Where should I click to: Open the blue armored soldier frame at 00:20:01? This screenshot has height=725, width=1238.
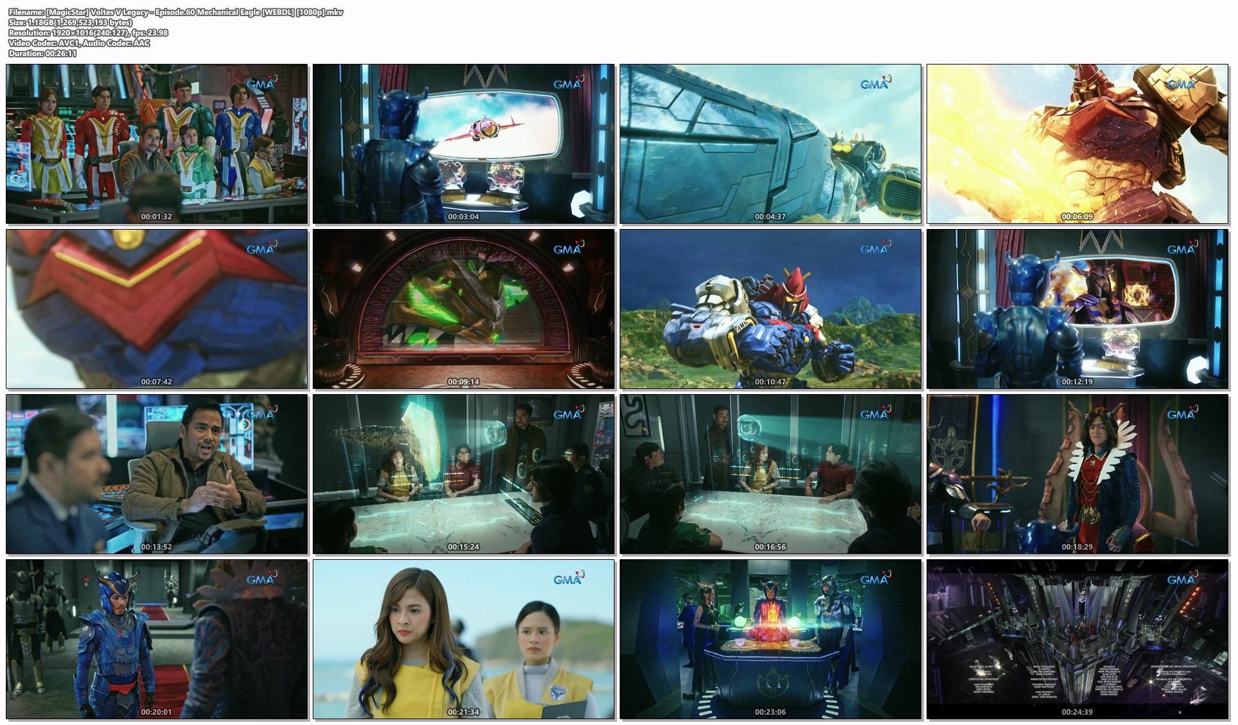pos(157,639)
